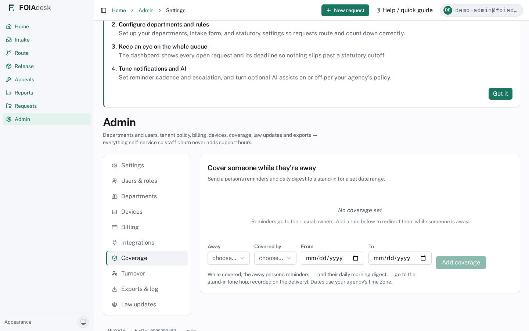
Task: Click the DE user avatar
Action: 448,10
